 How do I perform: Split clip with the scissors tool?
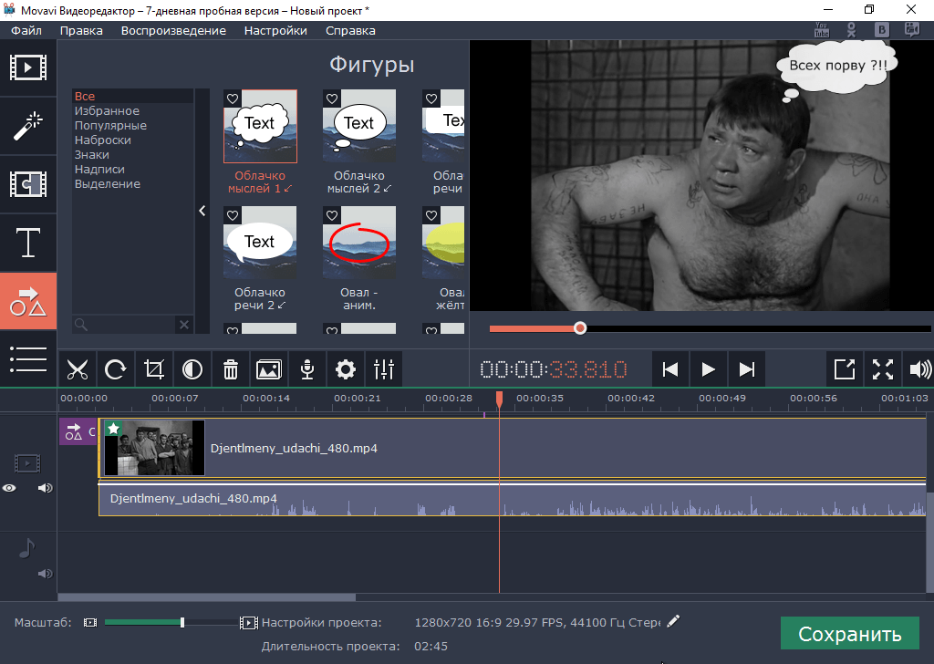tap(78, 369)
